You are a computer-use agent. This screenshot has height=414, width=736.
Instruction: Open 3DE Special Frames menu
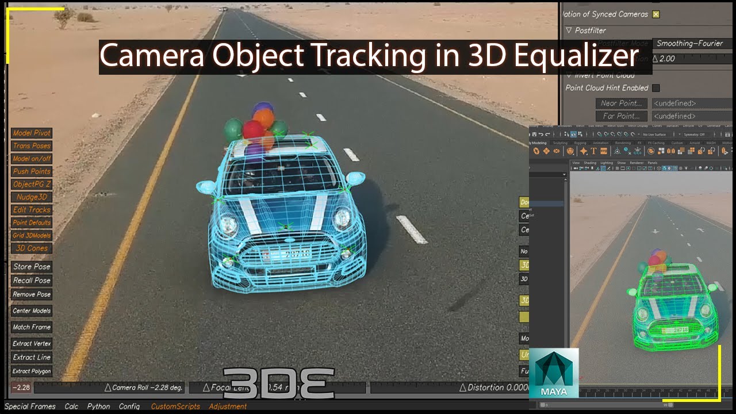click(30, 406)
